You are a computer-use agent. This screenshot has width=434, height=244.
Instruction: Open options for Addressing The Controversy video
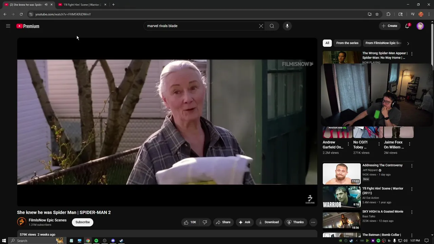(x=412, y=166)
